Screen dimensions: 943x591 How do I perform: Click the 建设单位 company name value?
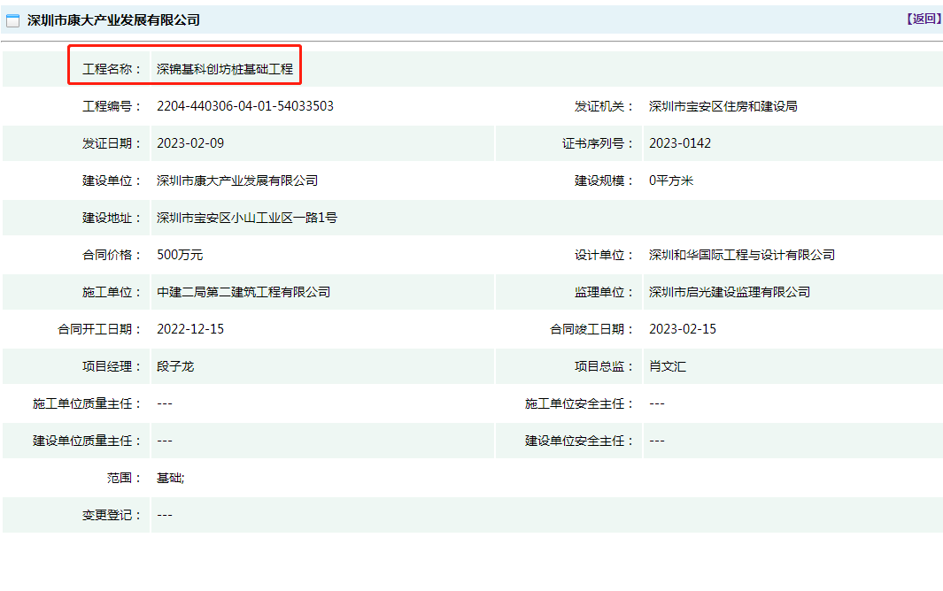[237, 180]
